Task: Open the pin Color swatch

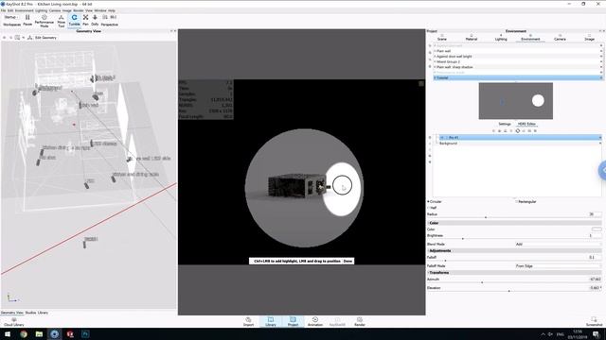Action: pos(597,229)
